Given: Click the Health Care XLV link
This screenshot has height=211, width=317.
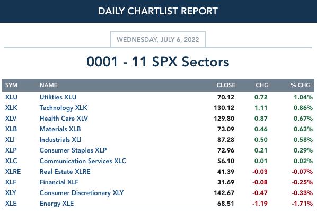Looking at the screenshot, I should [64, 119].
